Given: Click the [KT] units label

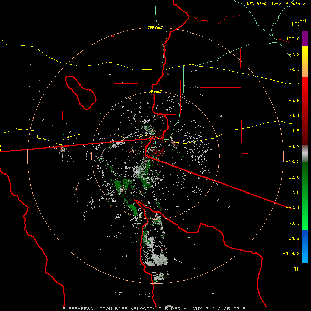Looking at the screenshot, I should click(x=295, y=24).
